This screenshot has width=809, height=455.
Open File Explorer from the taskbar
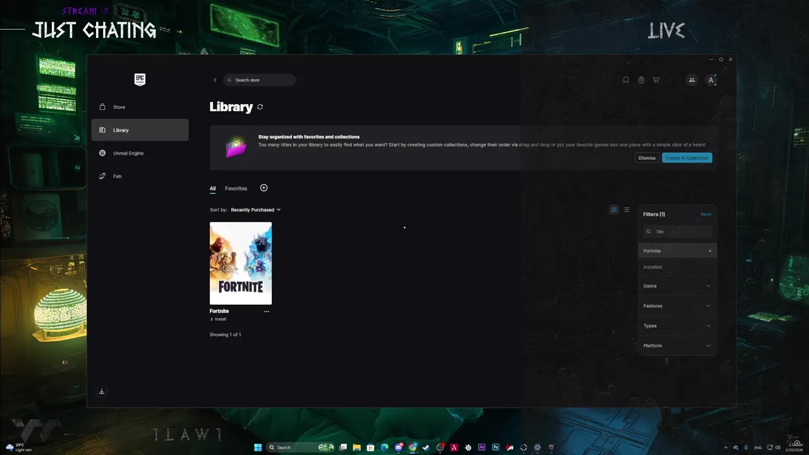tap(356, 447)
